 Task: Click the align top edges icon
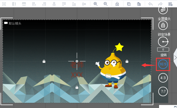click(64, 4)
